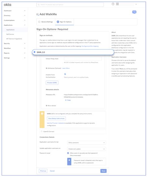Open API Service Integrations in sidebar
The height and width of the screenshot is (177, 147).
pos(14,39)
